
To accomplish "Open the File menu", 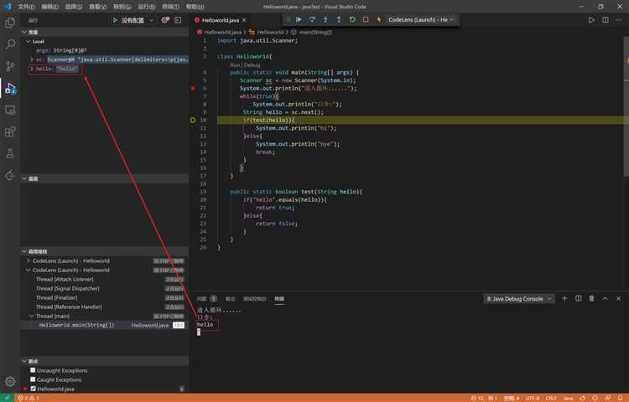I will 26,7.
